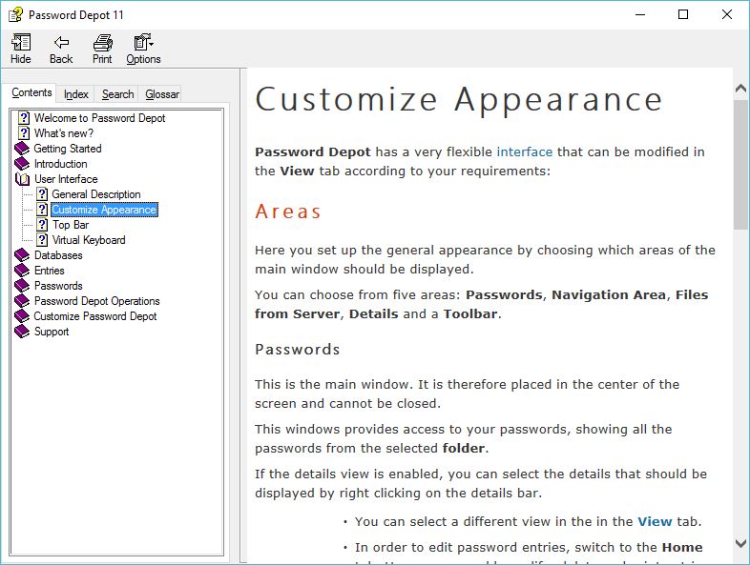This screenshot has height=565, width=750.
Task: Select the Customize Password Depot entry
Action: click(x=95, y=316)
